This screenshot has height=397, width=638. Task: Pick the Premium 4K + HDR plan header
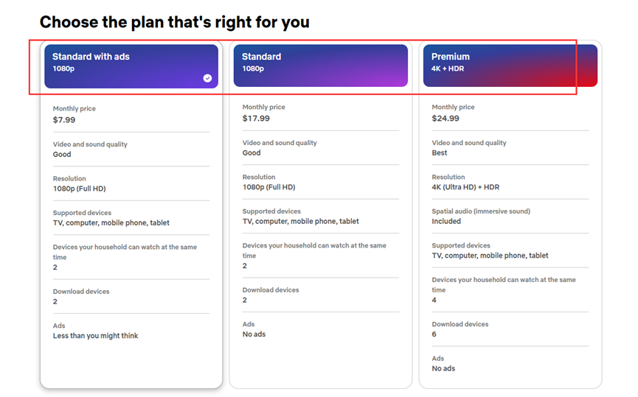pyautogui.click(x=510, y=65)
